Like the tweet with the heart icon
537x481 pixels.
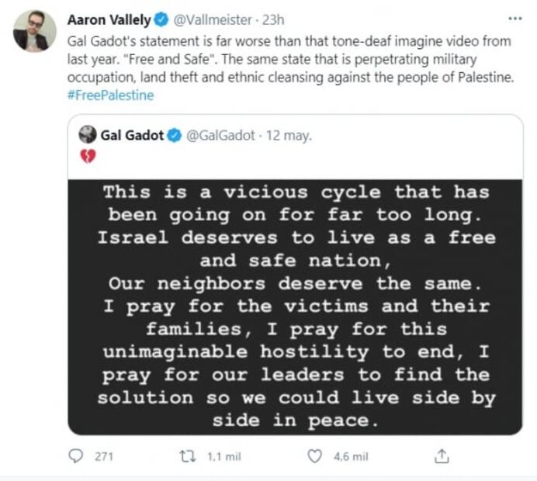[314, 456]
